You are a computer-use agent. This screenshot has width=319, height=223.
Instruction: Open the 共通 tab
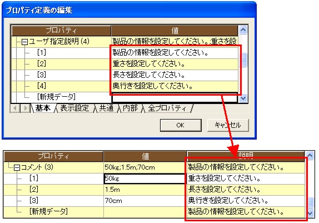(106, 108)
